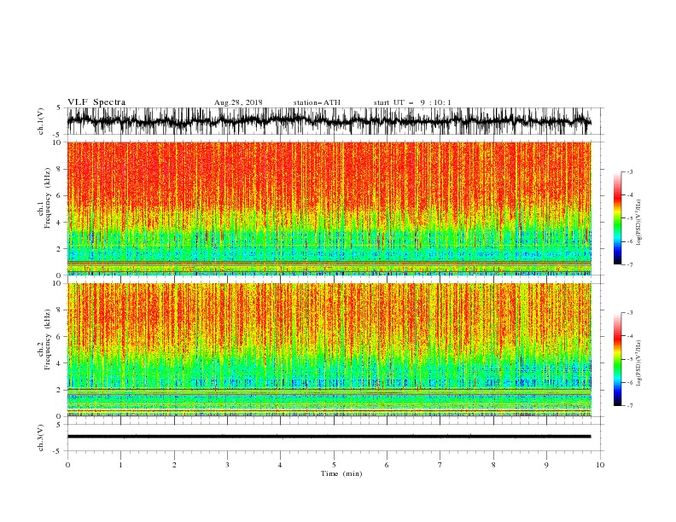Click the ch.2 PSD color scale bar
676x522 pixels.
pos(617,359)
